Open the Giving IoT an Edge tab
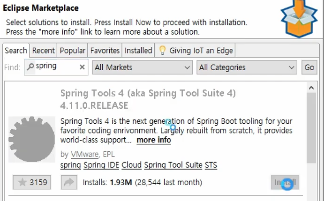Viewport: 324px width, 201px height. (x=195, y=51)
